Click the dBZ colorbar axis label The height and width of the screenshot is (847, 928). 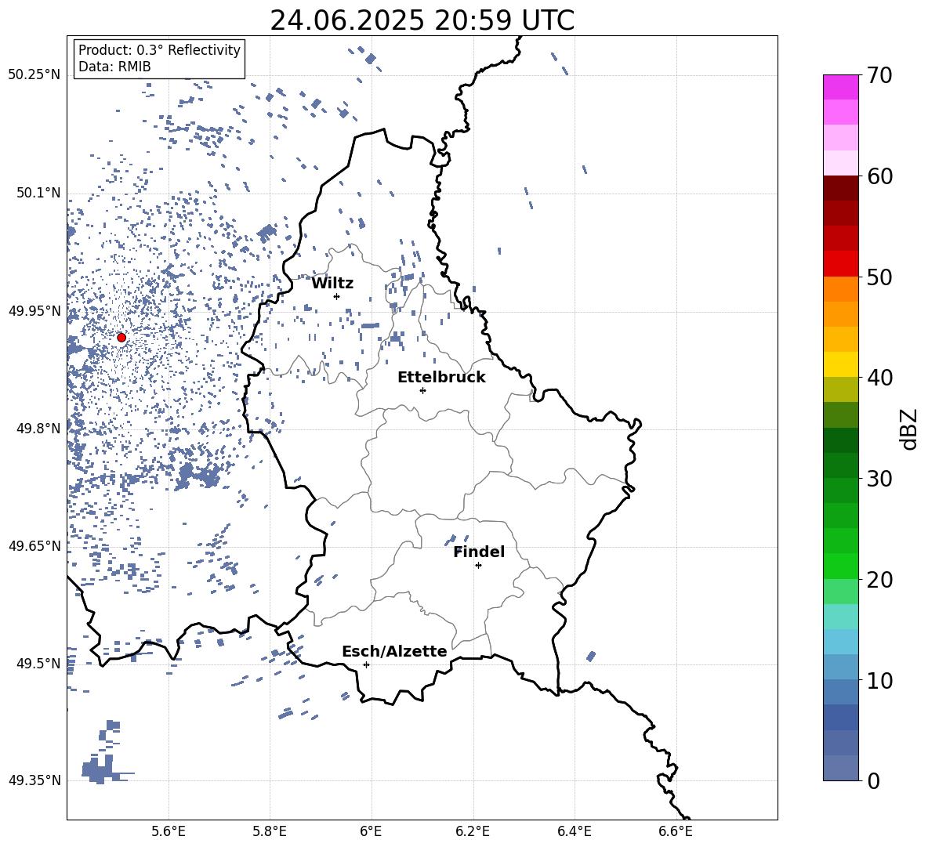click(908, 429)
